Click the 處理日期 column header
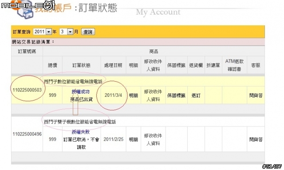284x170 pixels. (113, 65)
